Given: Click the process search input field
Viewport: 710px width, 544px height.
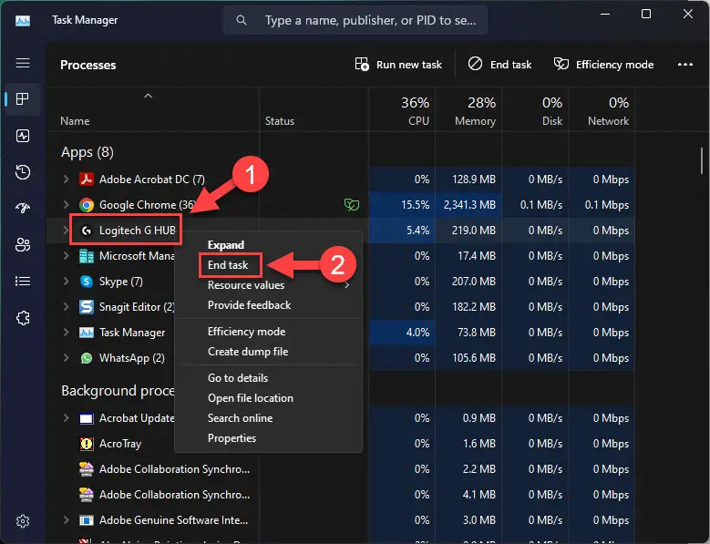Looking at the screenshot, I should [x=355, y=20].
